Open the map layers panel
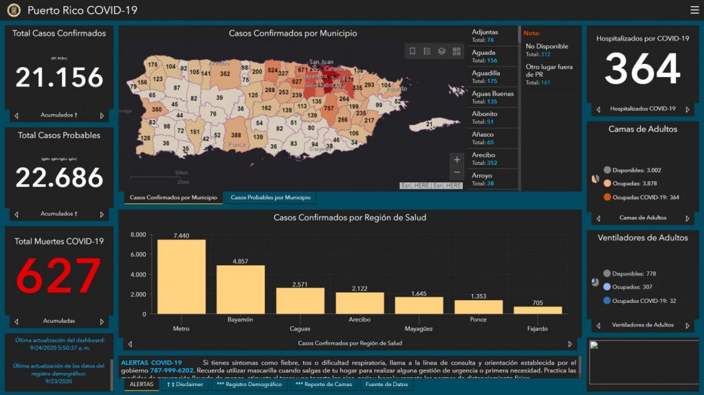Image resolution: width=704 pixels, height=395 pixels. click(x=442, y=52)
